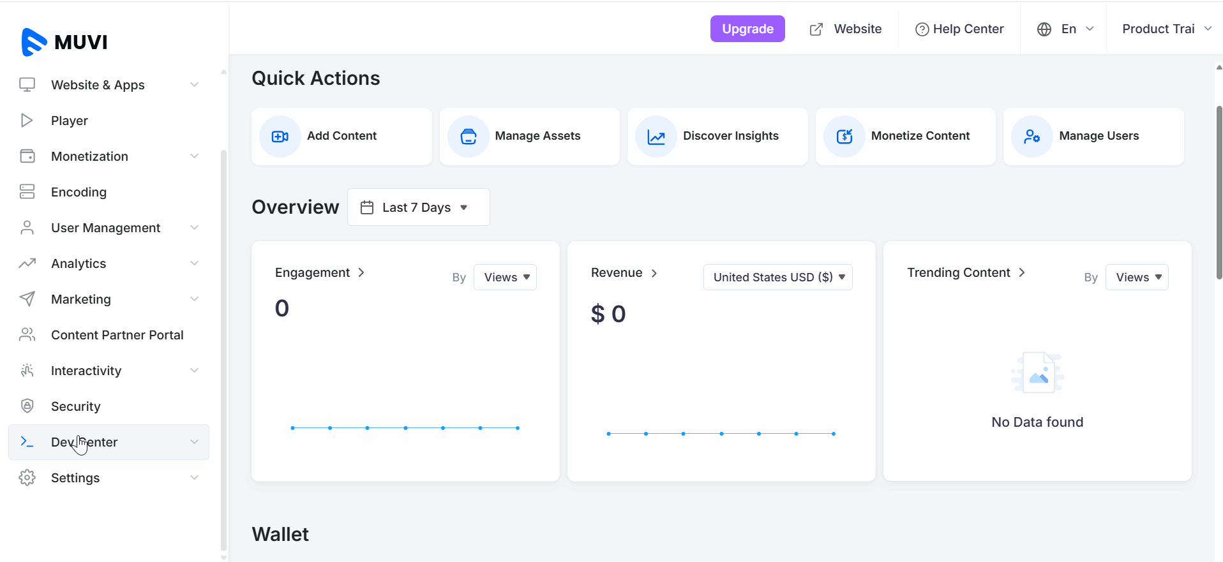Click the Player play icon in sidebar
Screen dimensions: 1223x562
click(x=27, y=121)
